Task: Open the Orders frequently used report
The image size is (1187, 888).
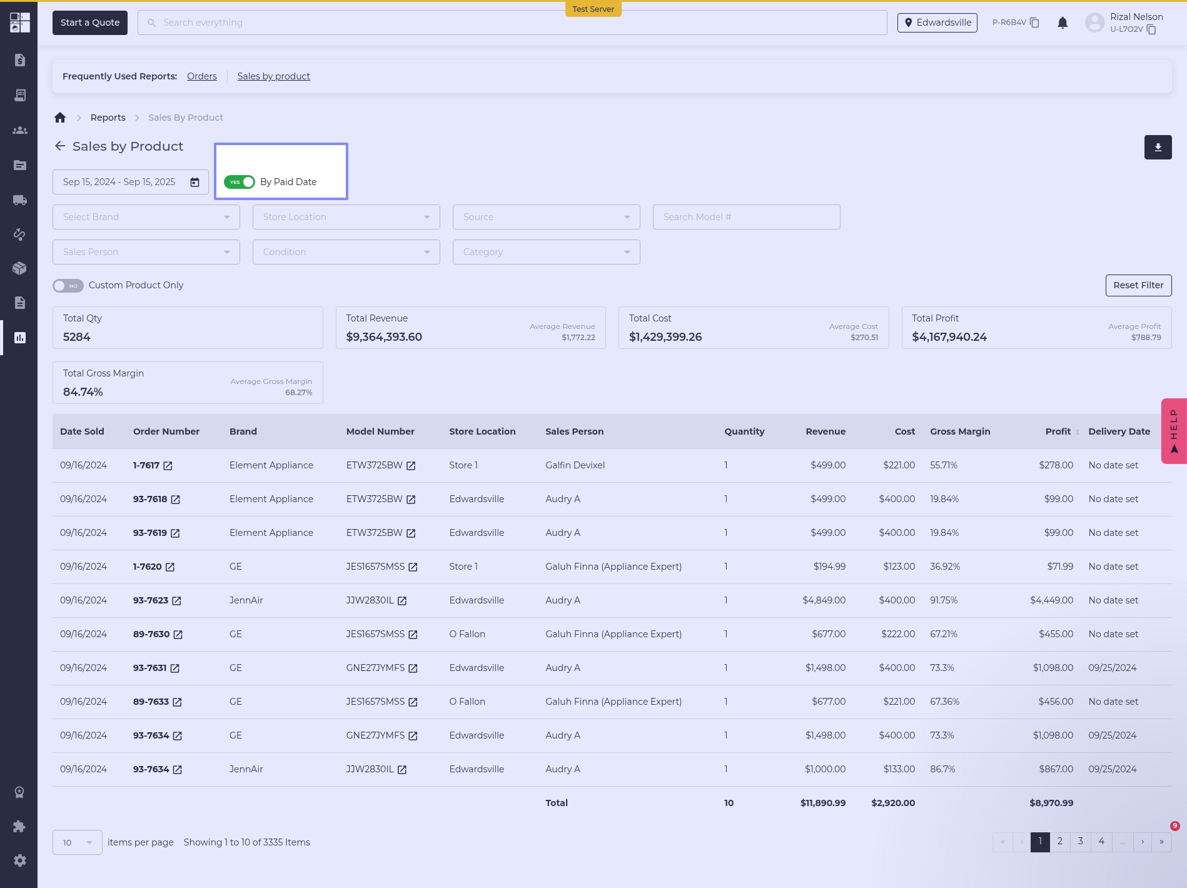Action: click(202, 76)
